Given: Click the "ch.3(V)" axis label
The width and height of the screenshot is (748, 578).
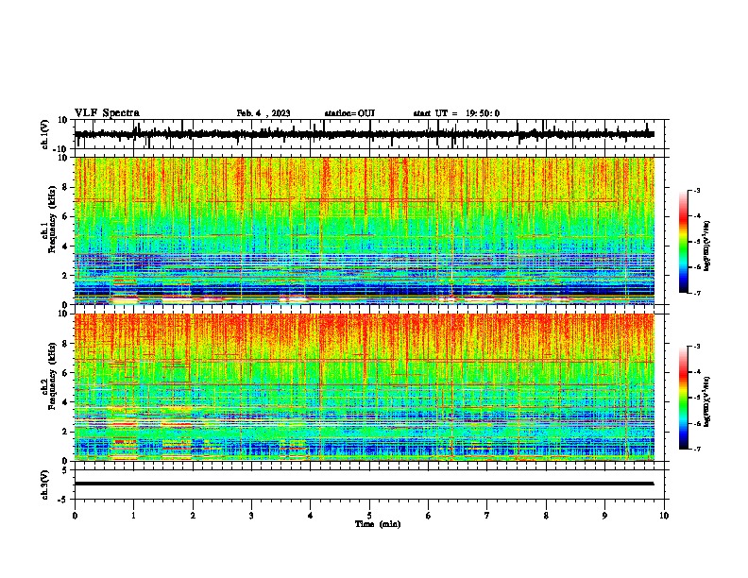Looking at the screenshot, I should tap(45, 484).
